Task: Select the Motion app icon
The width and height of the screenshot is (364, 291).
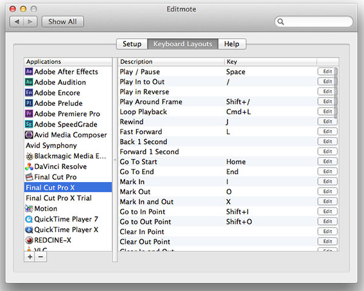Action: pyautogui.click(x=29, y=209)
